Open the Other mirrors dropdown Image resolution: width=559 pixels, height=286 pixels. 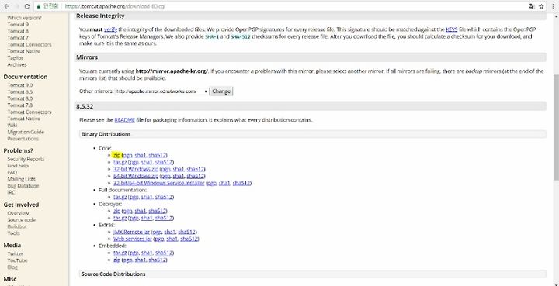[161, 91]
